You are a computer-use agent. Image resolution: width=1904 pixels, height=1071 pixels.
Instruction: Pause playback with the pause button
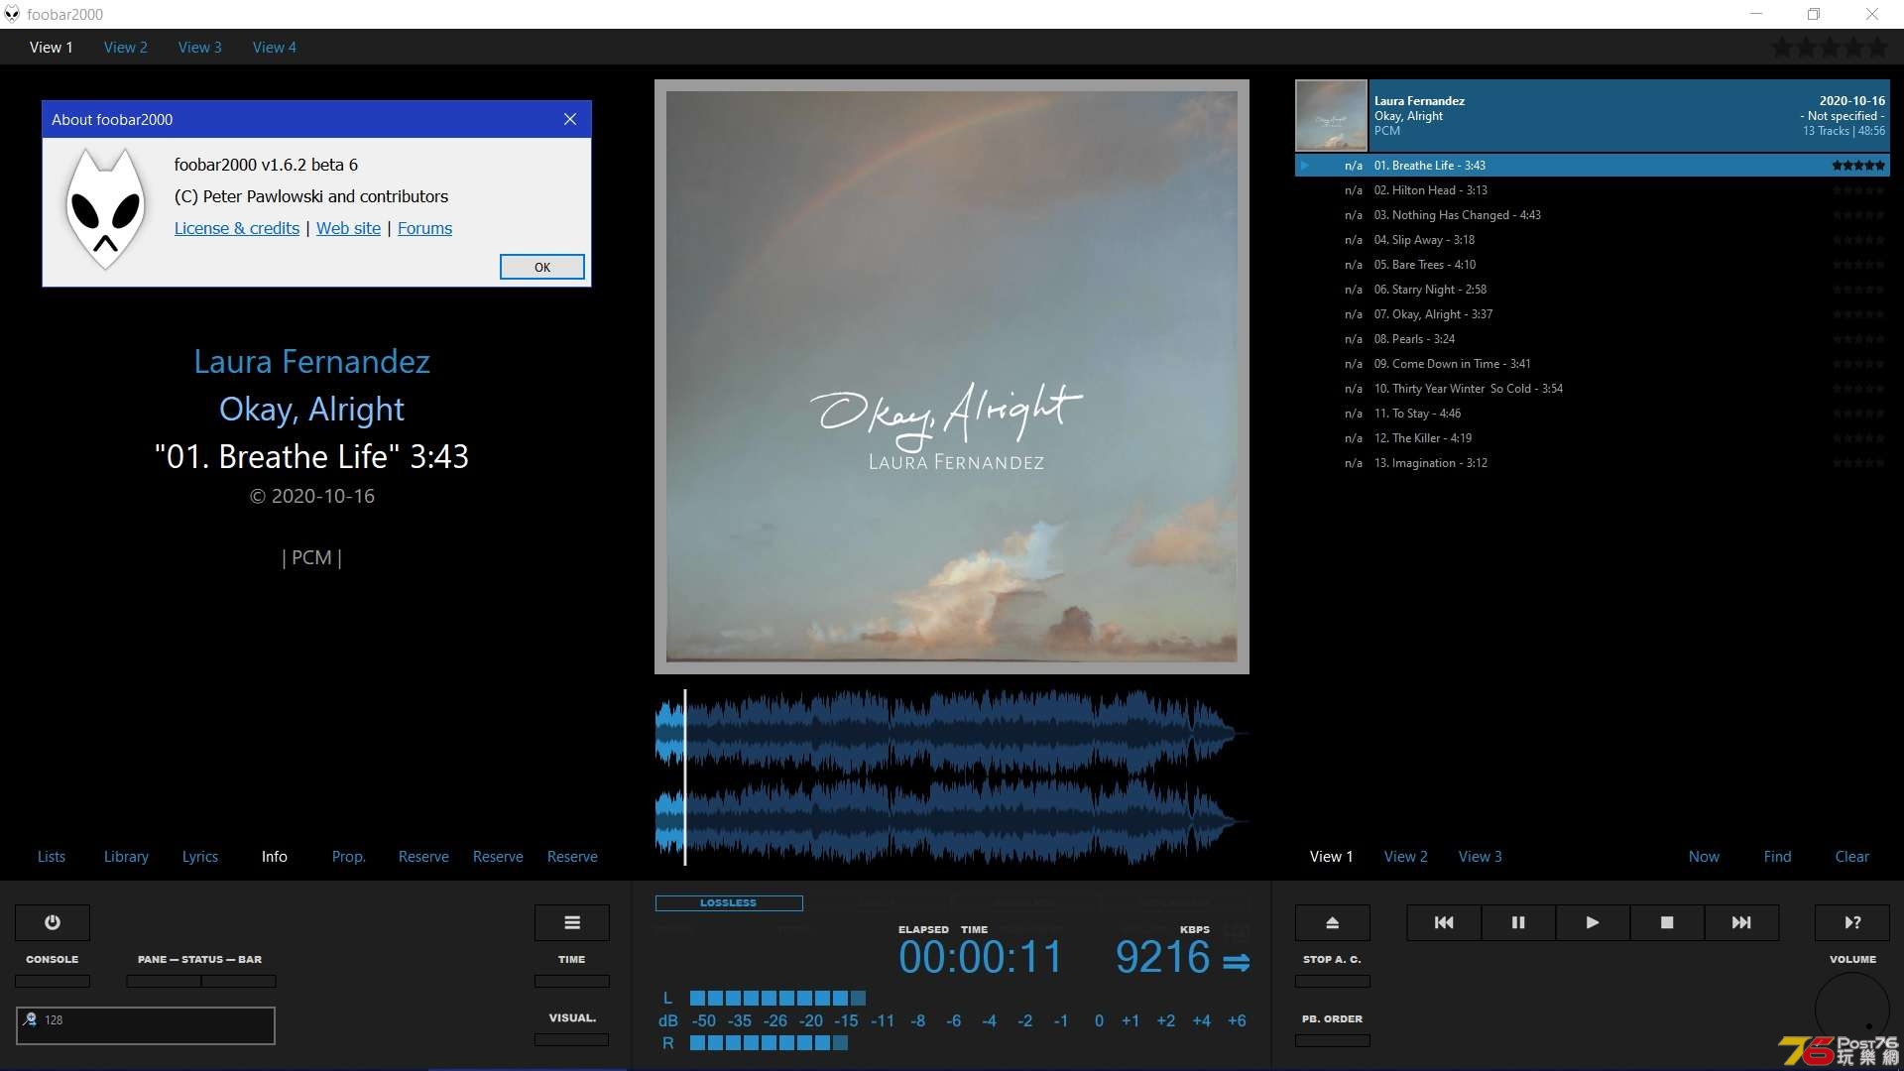(1518, 922)
